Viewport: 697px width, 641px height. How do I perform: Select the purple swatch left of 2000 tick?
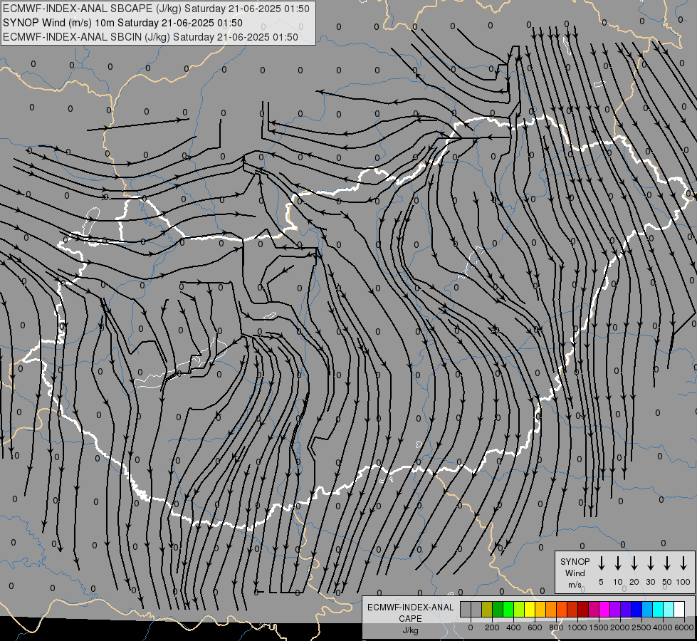[x=615, y=609]
